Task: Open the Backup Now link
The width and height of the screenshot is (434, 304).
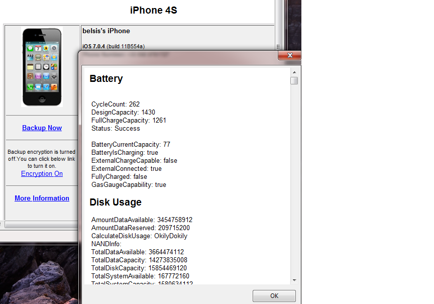Action: click(42, 128)
